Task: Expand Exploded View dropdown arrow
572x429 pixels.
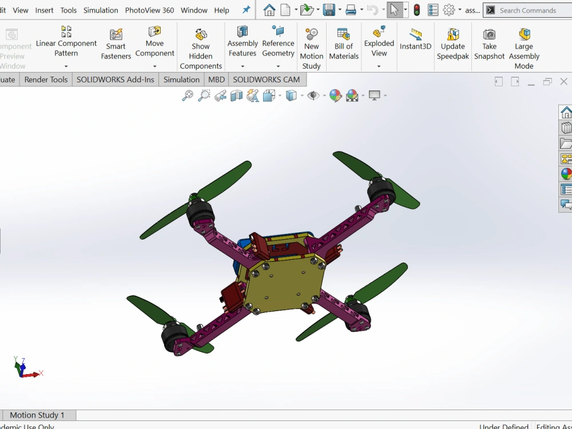Action: pos(379,66)
